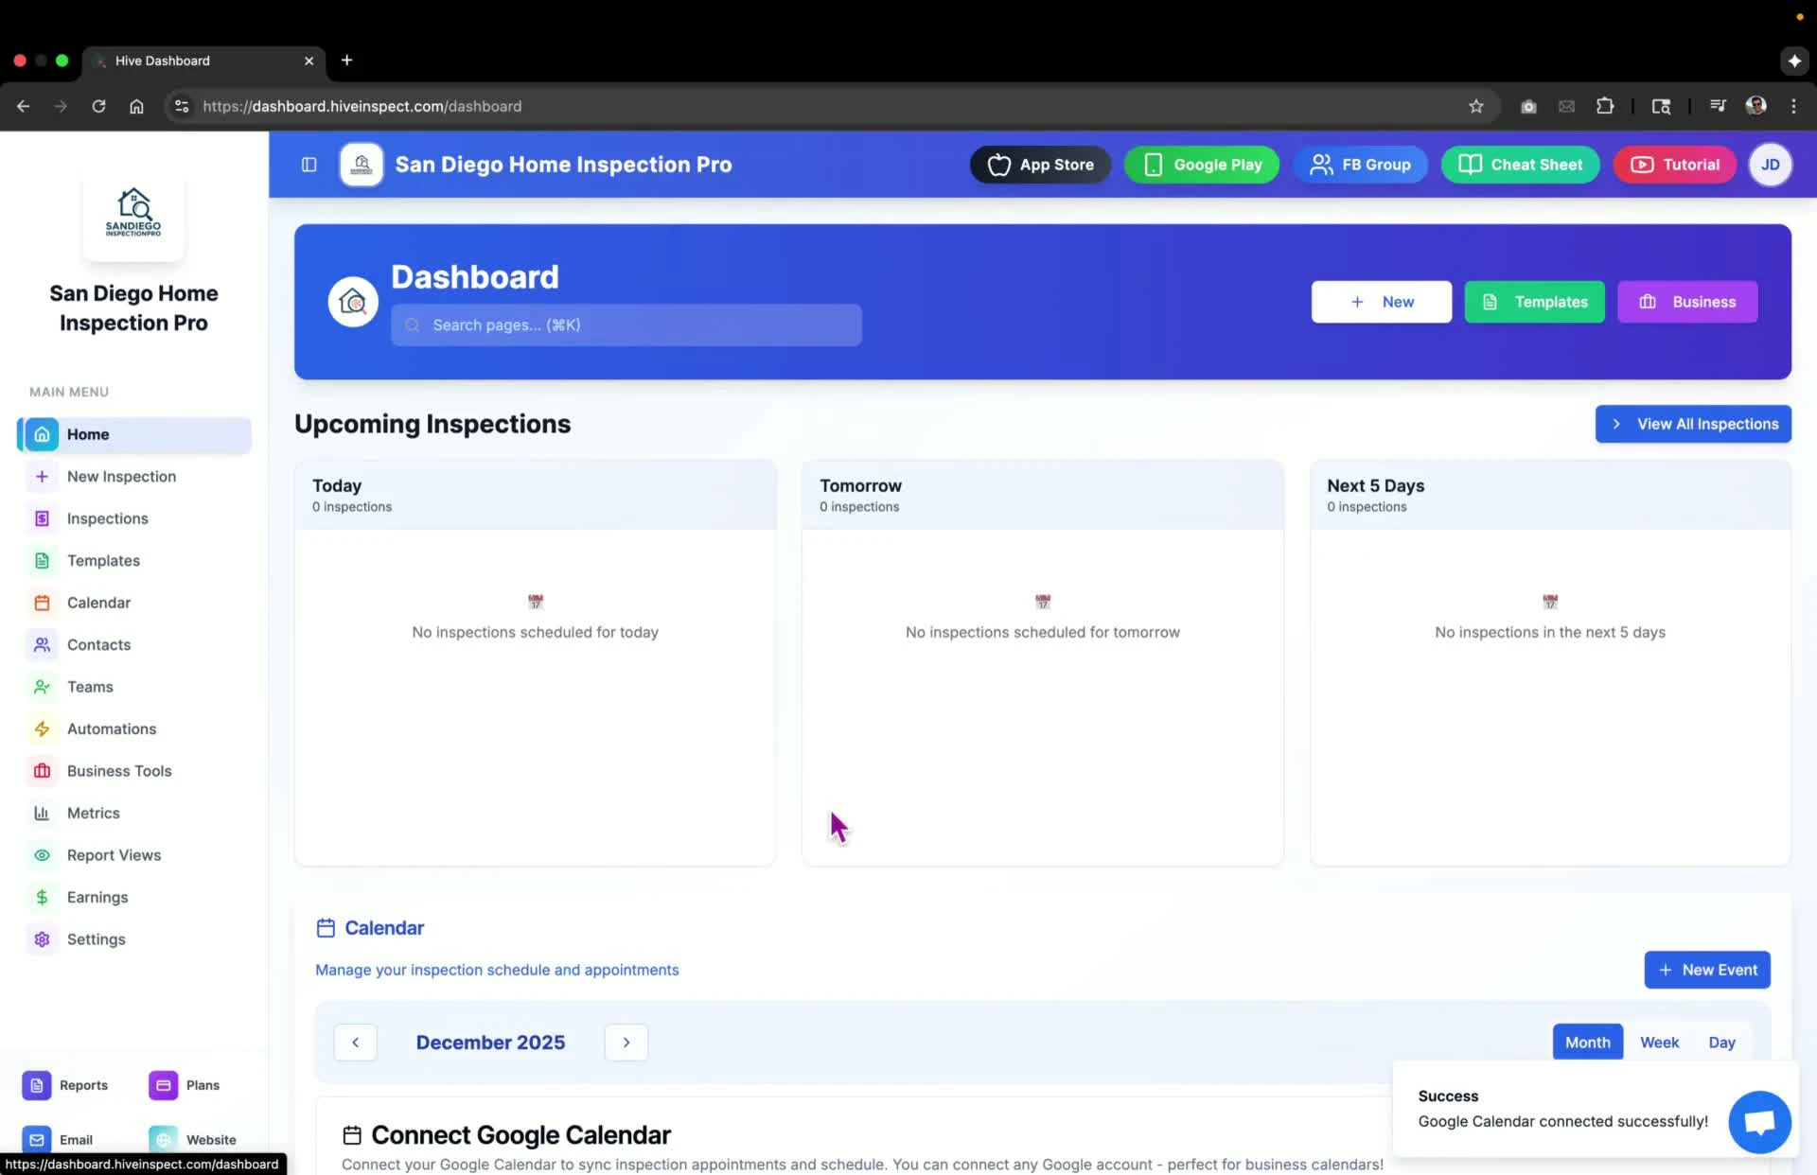Open the Inspections sidebar icon
Viewport: 1817px width, 1175px height.
(42, 518)
